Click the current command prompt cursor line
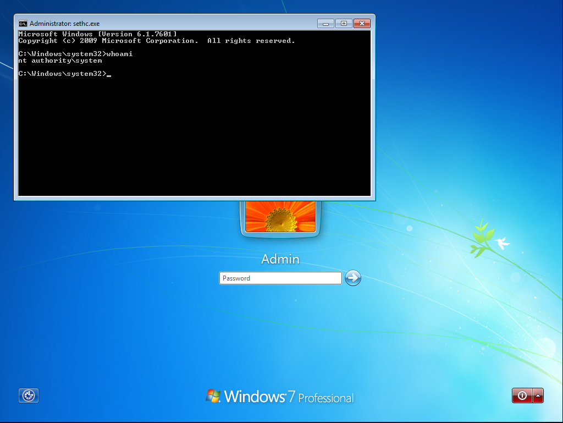The height and width of the screenshot is (423, 563). pos(65,74)
